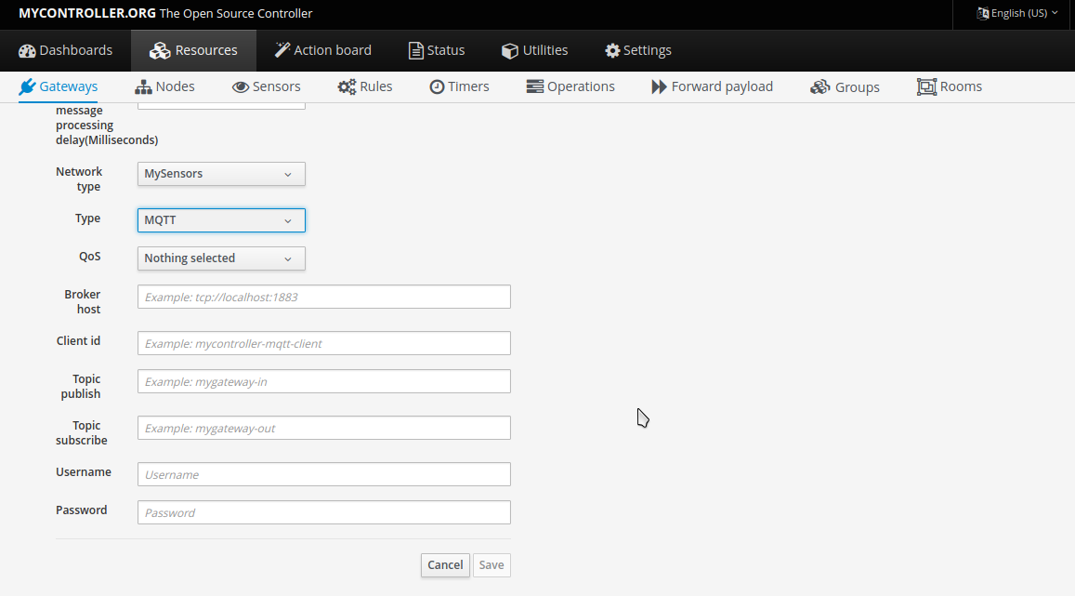Screen dimensions: 1075x596
Task: Click the Action board magic wand icon
Action: point(282,50)
